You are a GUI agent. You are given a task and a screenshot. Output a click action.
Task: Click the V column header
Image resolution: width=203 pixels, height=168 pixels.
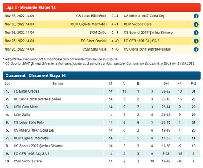pos(124,84)
